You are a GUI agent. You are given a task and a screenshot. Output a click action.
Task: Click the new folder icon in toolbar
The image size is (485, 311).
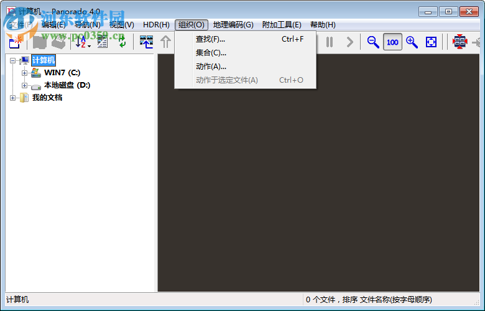[x=15, y=42]
